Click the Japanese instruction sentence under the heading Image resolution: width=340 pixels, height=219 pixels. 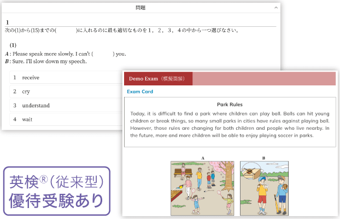pyautogui.click(x=121, y=31)
